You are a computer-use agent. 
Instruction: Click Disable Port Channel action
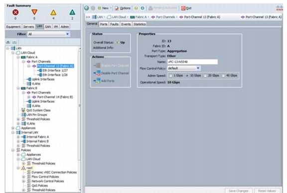click(111, 73)
